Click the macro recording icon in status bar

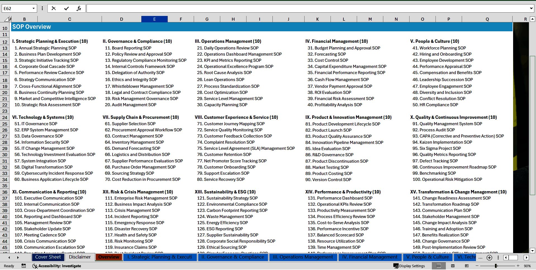coord(24,266)
